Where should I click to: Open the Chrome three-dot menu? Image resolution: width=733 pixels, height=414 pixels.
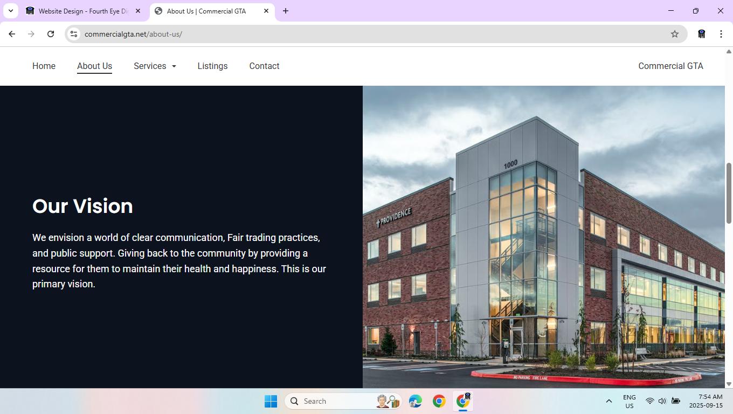(x=721, y=34)
